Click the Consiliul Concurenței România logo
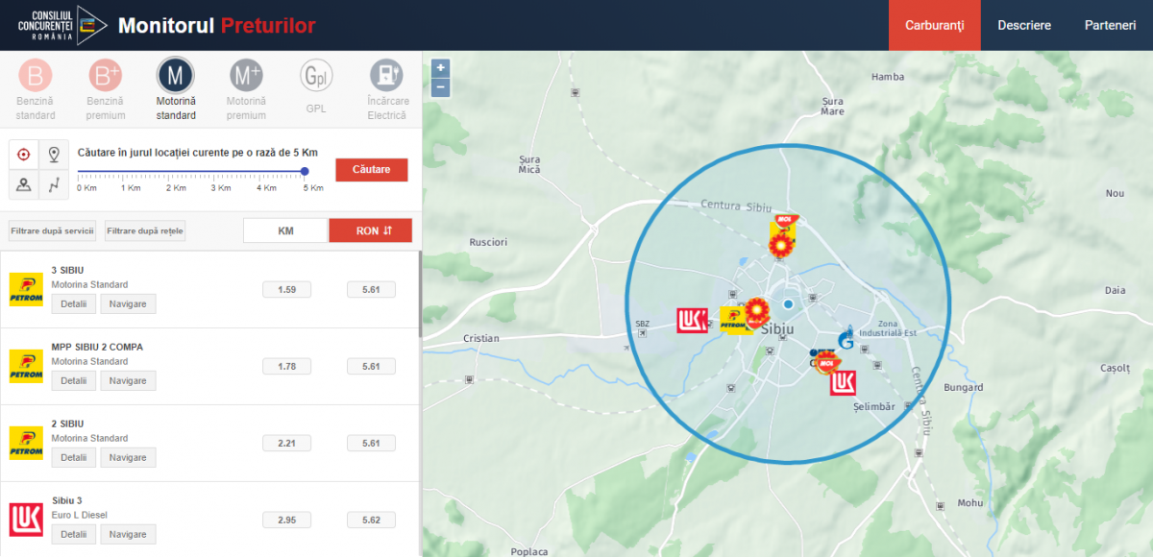 click(x=63, y=24)
